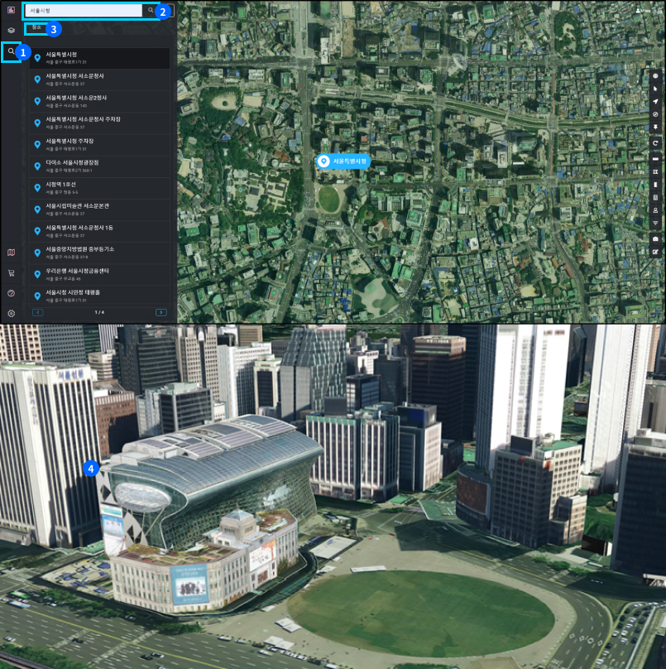Click the compass icon in right toolbar
This screenshot has width=666, height=669.
pos(655,114)
